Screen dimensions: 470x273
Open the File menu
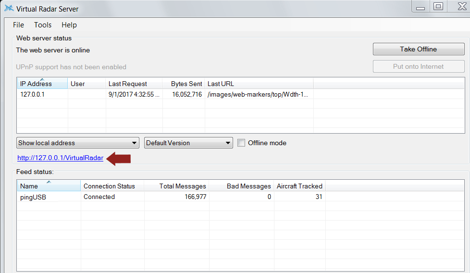[18, 25]
